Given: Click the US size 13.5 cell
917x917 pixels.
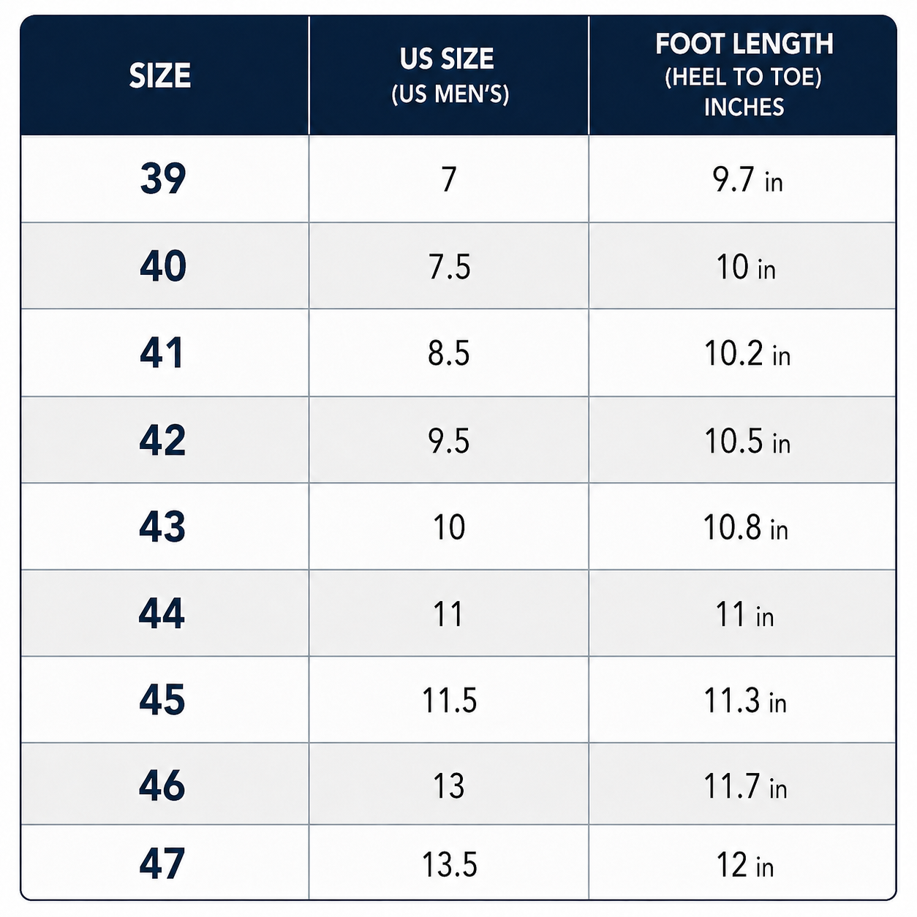Looking at the screenshot, I should pos(449,865).
